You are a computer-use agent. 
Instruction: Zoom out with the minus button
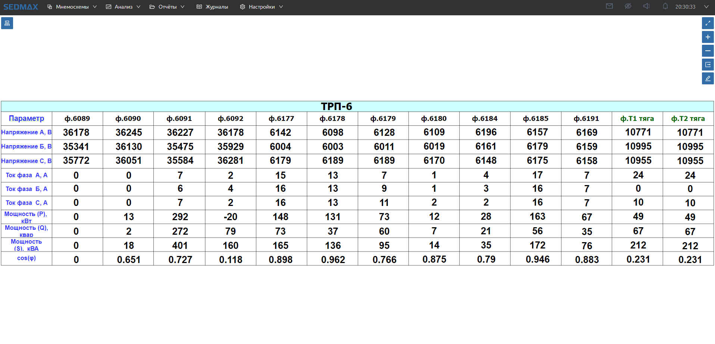708,51
